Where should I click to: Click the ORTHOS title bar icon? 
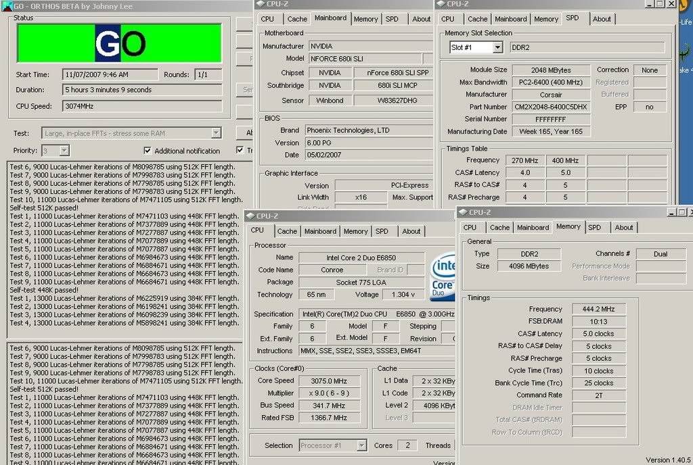tap(7, 5)
